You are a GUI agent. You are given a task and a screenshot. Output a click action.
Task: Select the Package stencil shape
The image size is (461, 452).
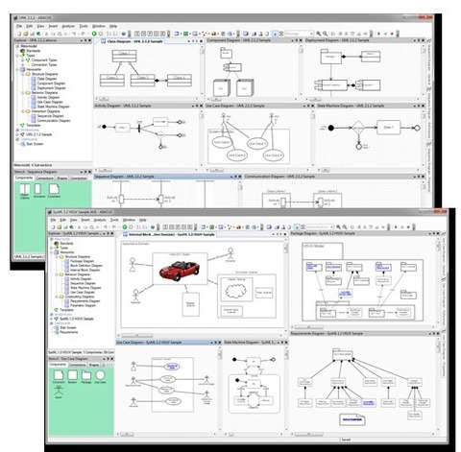(x=86, y=376)
